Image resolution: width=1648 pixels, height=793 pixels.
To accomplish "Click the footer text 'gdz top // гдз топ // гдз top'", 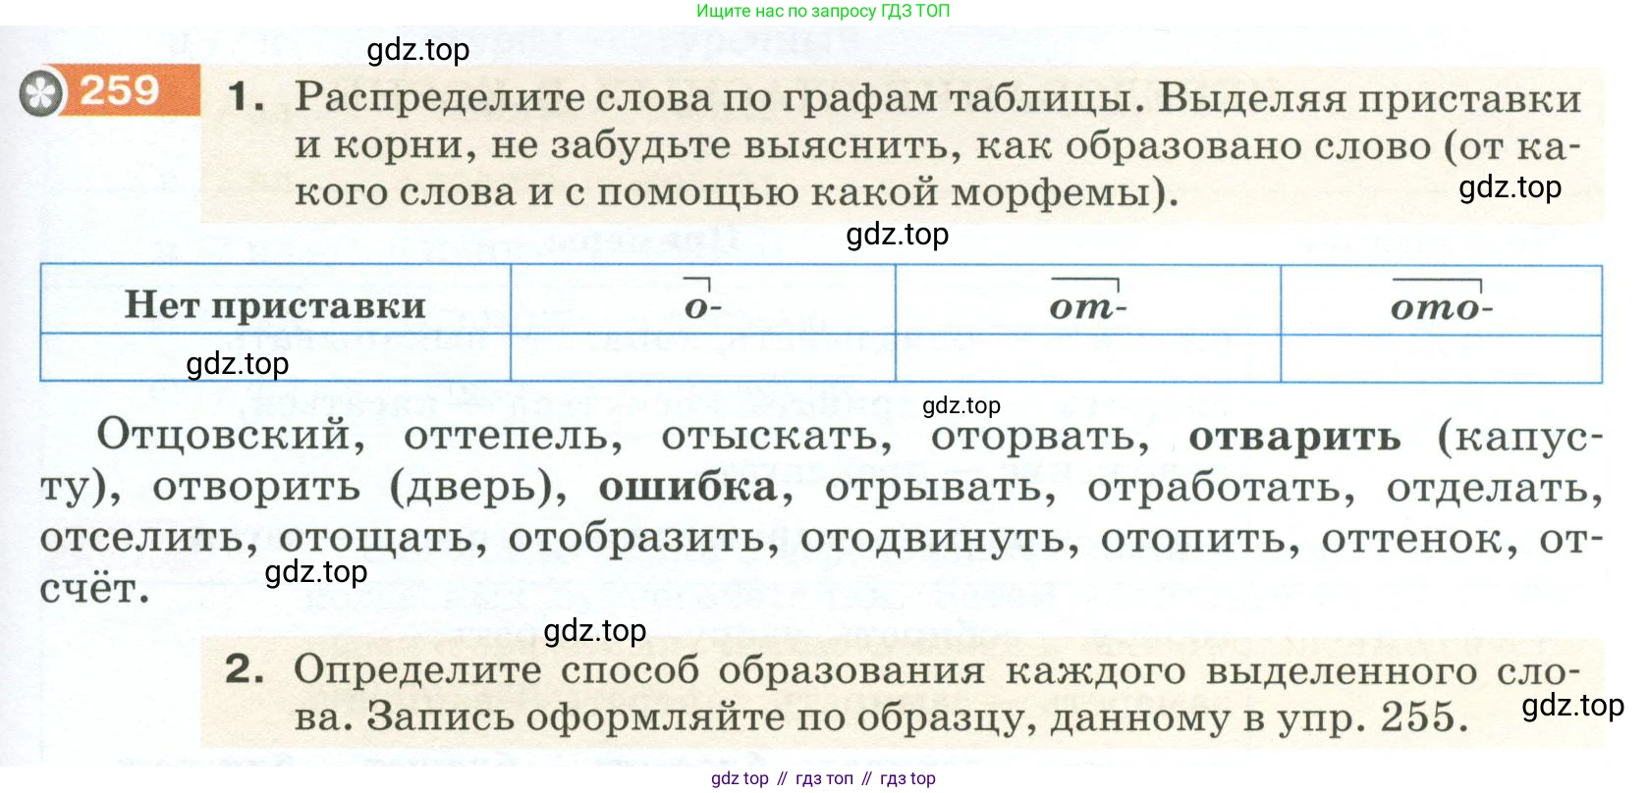I will [823, 778].
